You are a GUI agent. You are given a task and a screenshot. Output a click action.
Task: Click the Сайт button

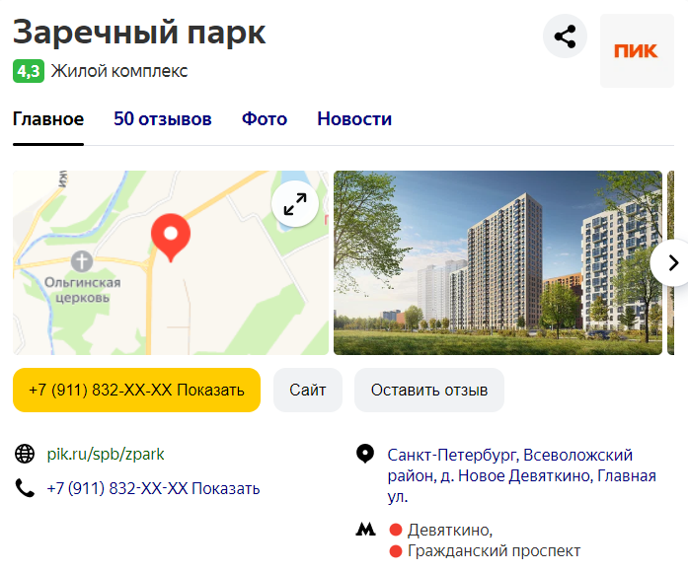pyautogui.click(x=308, y=390)
